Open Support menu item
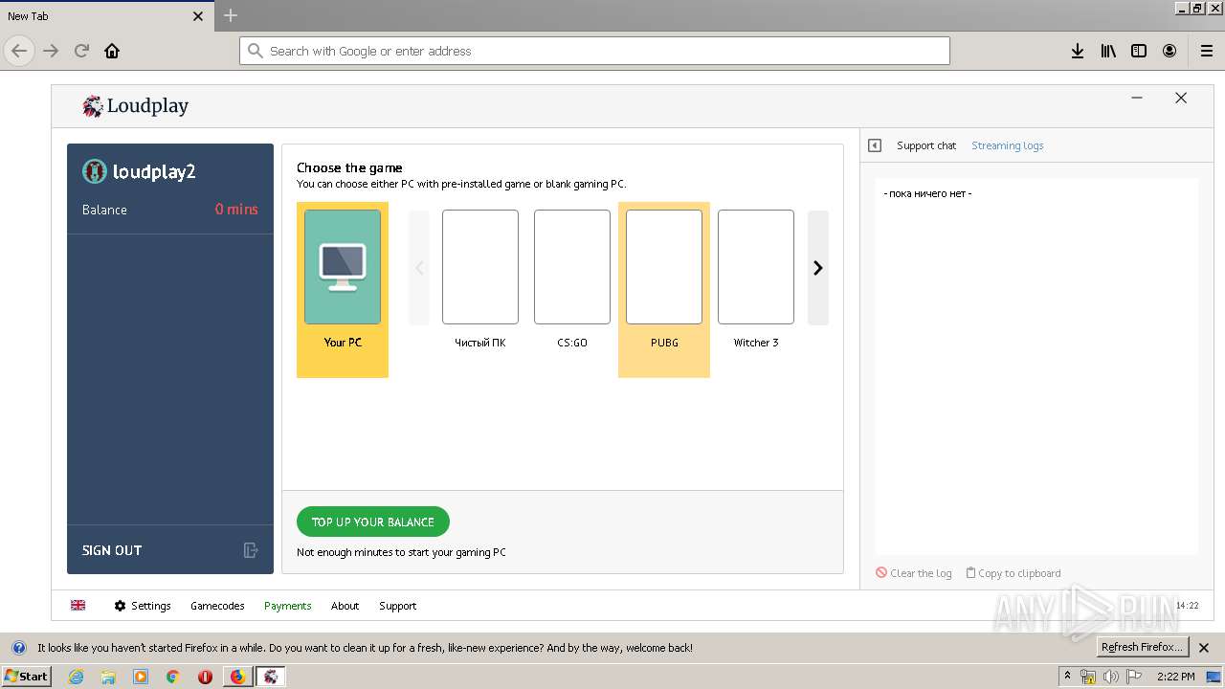 click(397, 606)
